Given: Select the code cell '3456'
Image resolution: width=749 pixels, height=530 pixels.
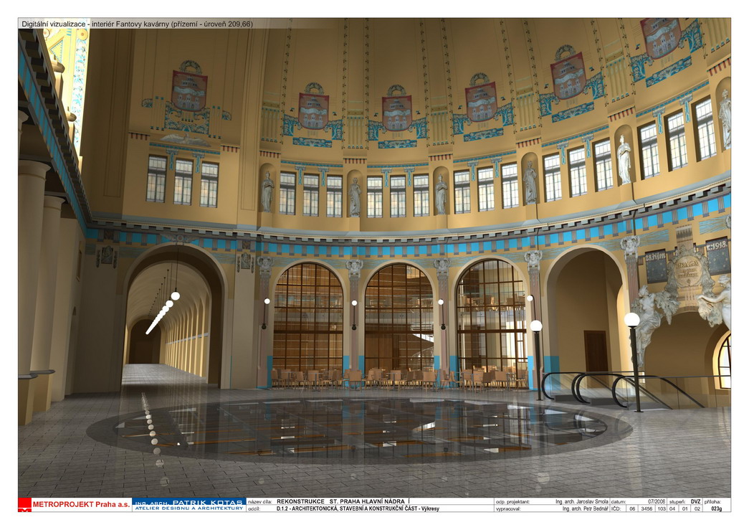Looking at the screenshot, I should [x=647, y=508].
